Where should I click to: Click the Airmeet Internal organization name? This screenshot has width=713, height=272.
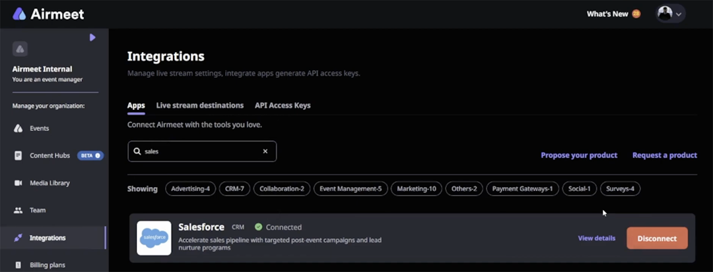coord(42,69)
